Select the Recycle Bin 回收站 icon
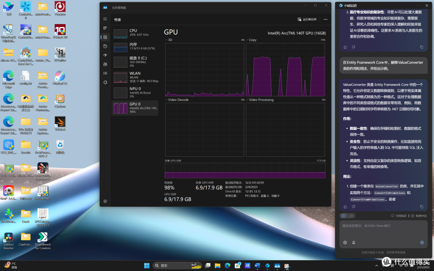 (x=60, y=147)
